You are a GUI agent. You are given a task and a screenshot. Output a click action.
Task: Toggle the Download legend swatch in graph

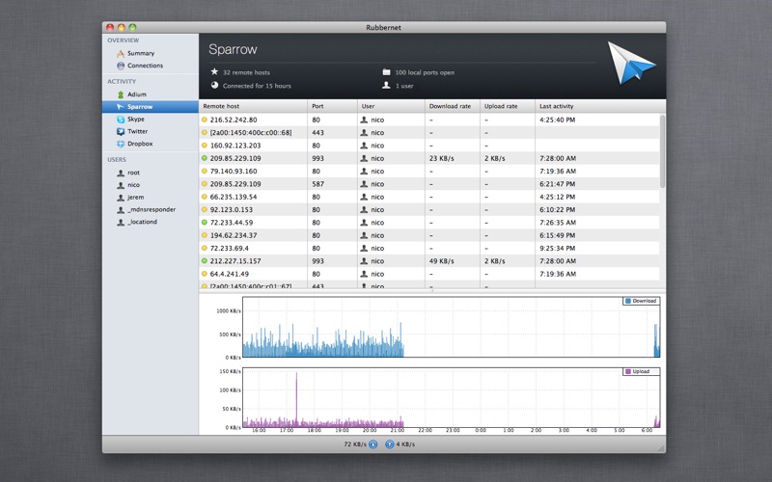tap(628, 301)
